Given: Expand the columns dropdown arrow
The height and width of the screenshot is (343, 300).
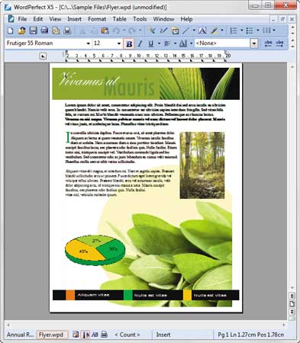Looking at the screenshot, I should 274,30.
